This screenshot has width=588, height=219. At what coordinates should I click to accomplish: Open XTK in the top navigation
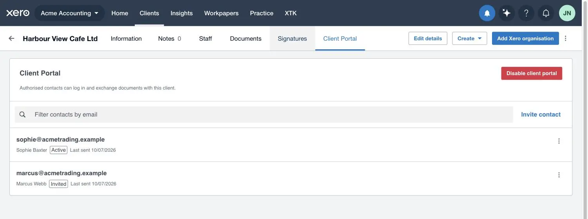(291, 13)
